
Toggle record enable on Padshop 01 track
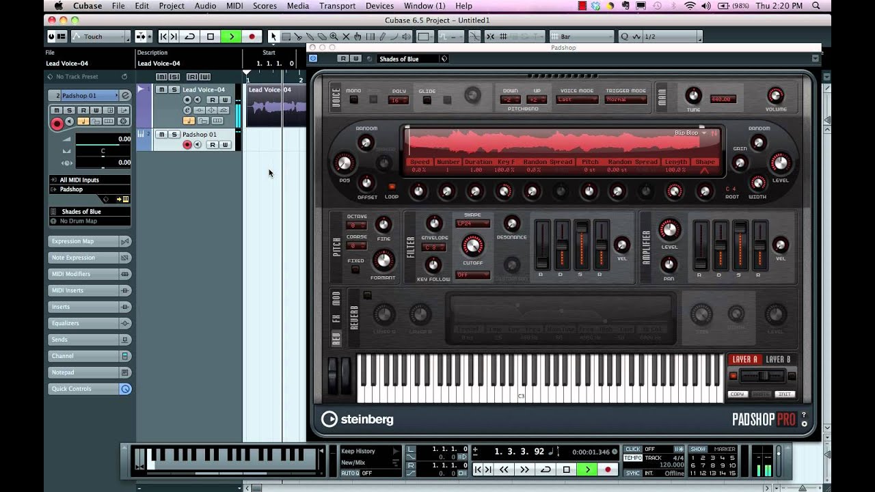pyautogui.click(x=187, y=145)
